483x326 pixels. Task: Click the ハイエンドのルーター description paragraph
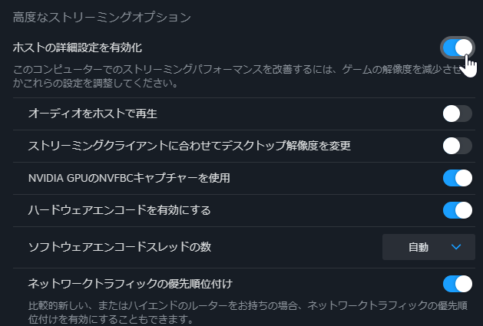[248, 312]
